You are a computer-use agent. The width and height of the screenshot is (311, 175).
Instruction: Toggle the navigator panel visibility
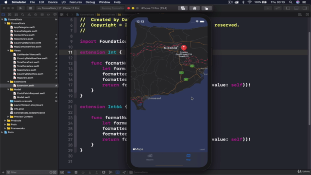(288, 8)
